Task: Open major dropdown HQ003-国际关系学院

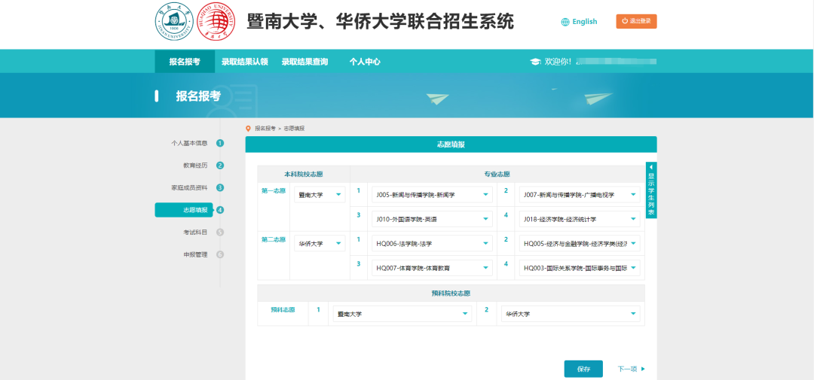Action: [580, 268]
